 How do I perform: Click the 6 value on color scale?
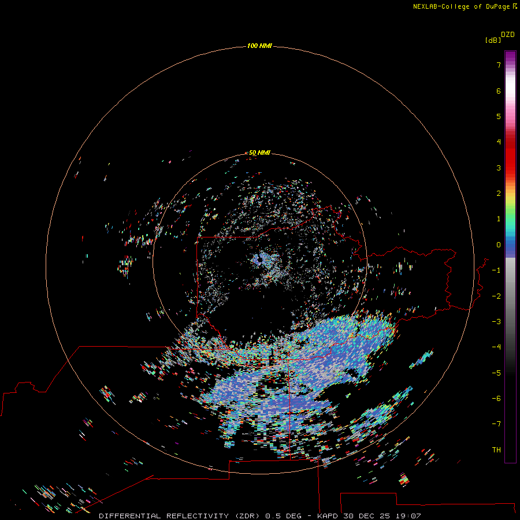(x=499, y=91)
